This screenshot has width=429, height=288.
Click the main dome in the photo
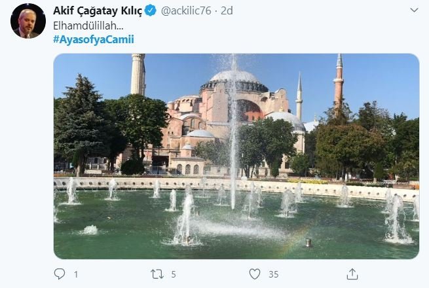pos(234,81)
